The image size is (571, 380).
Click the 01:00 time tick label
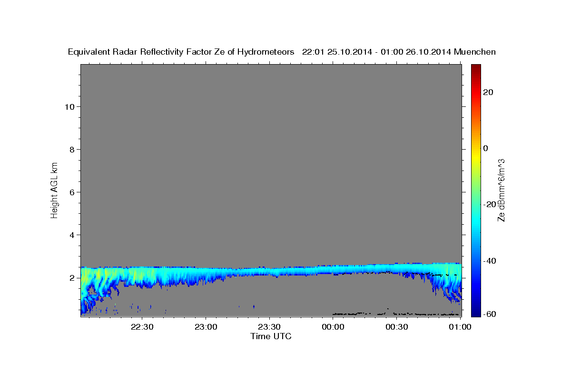point(460,327)
